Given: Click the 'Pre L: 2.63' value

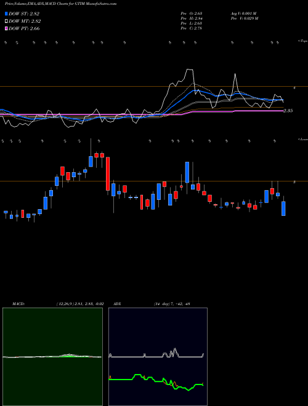Looking at the screenshot, I should pos(192,23).
